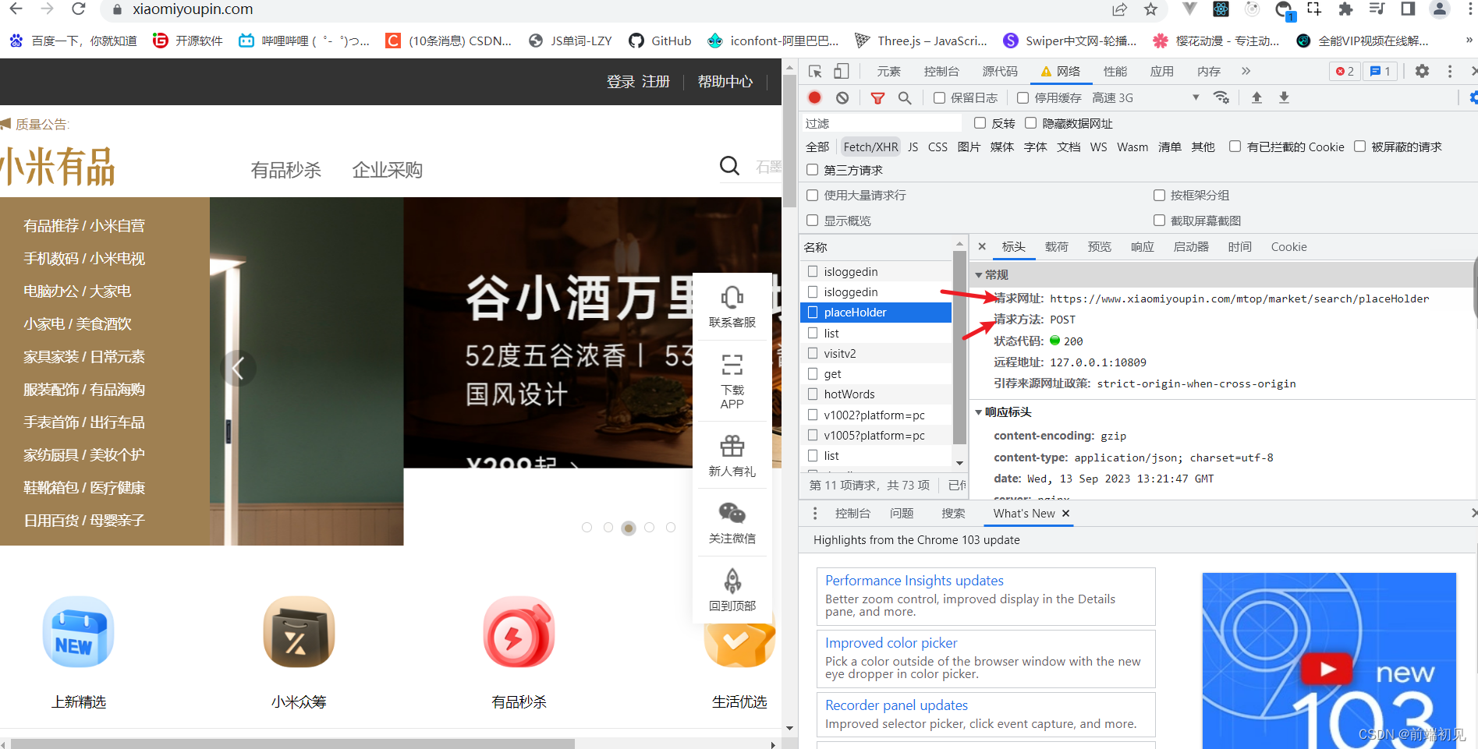This screenshot has height=749, width=1478.
Task: Enable the 停用缓存 checkbox
Action: [x=1023, y=98]
